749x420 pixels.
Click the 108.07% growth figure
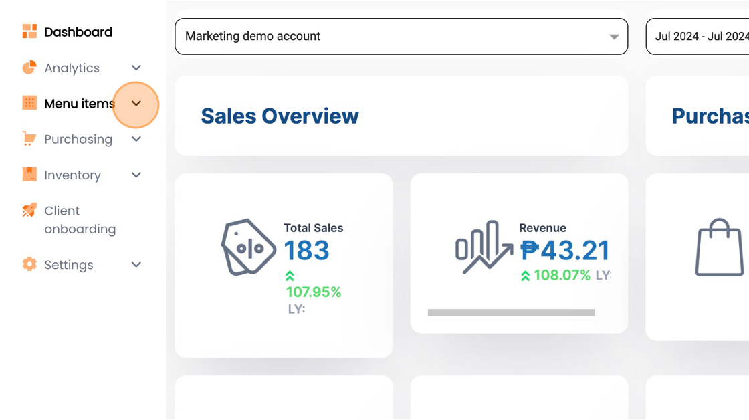point(562,276)
